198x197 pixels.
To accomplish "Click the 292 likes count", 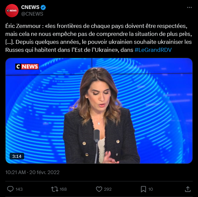I will coord(108,189).
